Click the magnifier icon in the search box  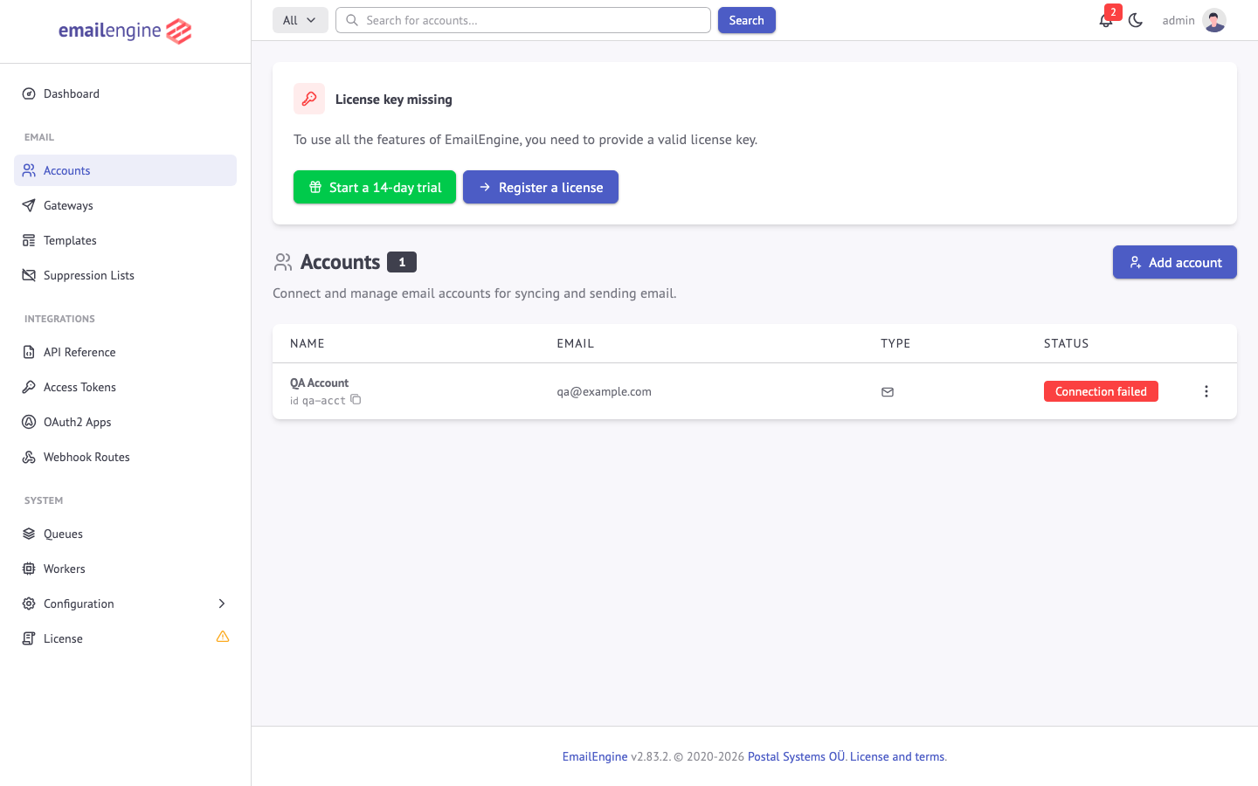pyautogui.click(x=352, y=20)
